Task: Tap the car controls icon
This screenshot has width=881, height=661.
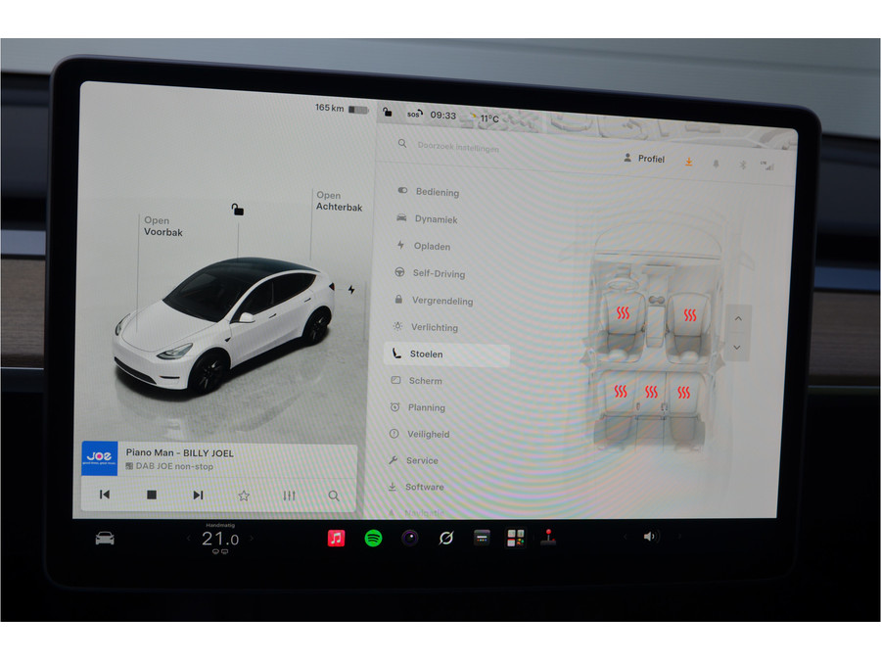Action: 105,539
